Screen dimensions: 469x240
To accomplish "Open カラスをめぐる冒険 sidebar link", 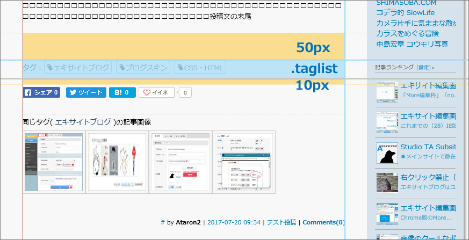I will click(x=407, y=33).
